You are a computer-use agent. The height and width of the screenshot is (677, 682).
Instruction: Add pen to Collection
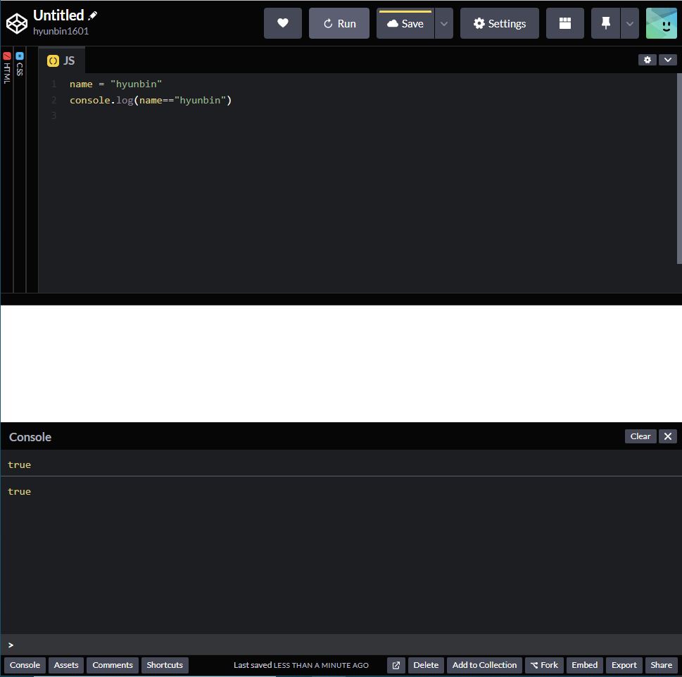click(484, 665)
